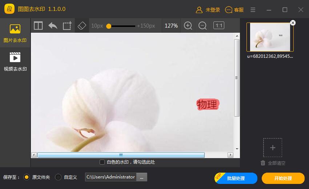Click the brush size slider handle
This screenshot has height=189, width=309.
[x=109, y=26]
